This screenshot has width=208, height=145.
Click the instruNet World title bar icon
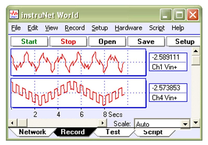tap(14, 15)
